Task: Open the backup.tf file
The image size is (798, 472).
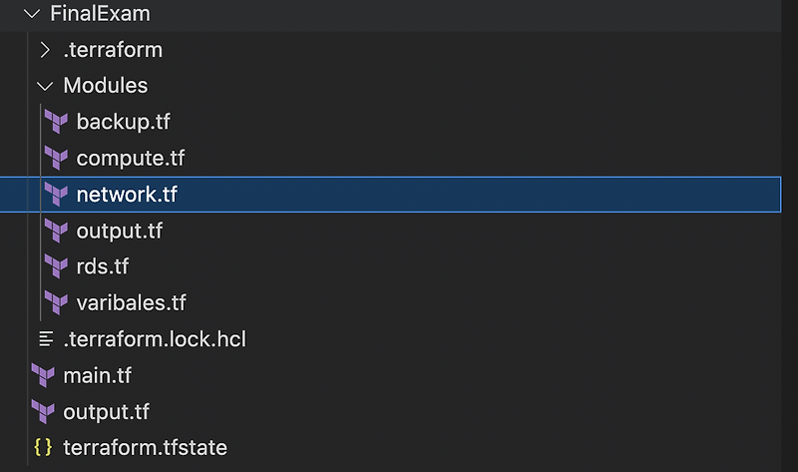Action: pyautogui.click(x=123, y=122)
